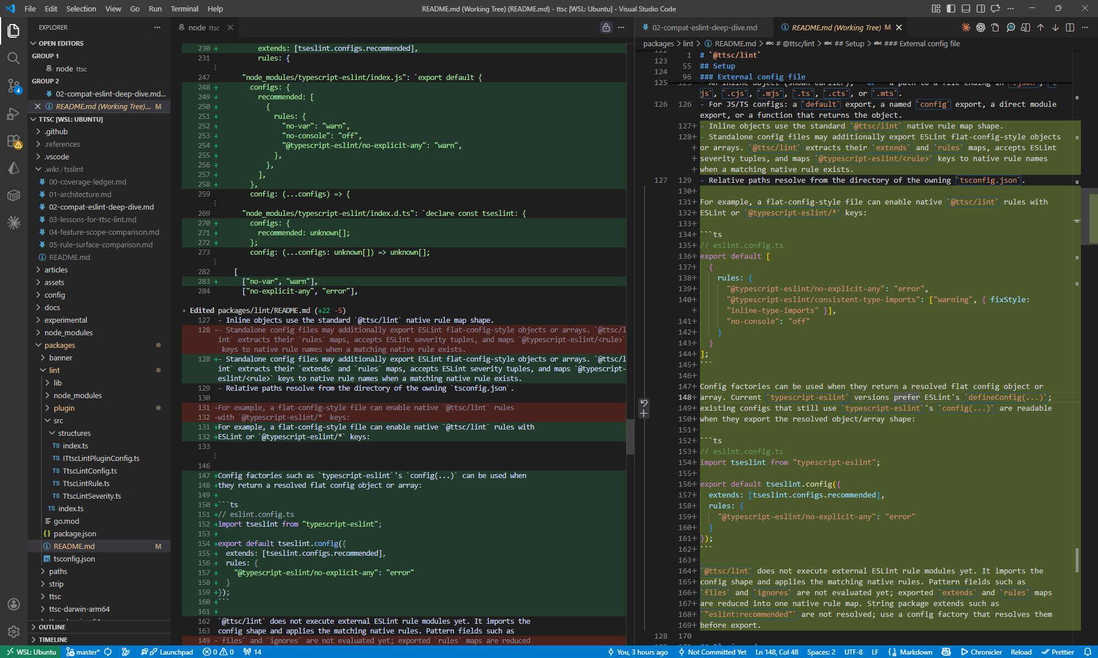Open the File menu
1098x658 pixels.
coord(30,9)
